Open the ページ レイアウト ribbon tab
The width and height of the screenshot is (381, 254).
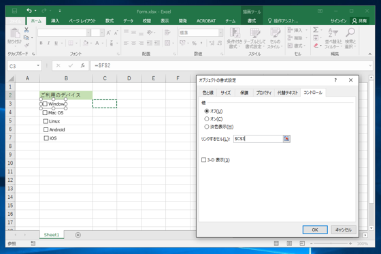(82, 21)
